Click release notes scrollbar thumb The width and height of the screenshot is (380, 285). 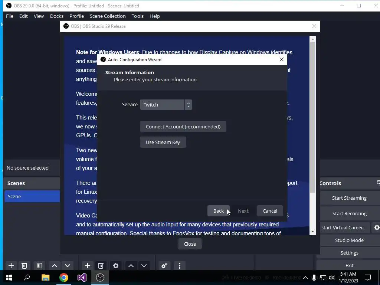pyautogui.click(x=312, y=118)
